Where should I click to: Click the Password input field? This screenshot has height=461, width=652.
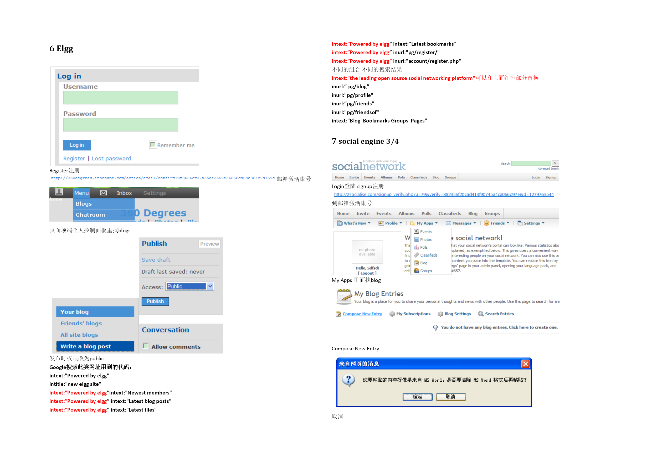pyautogui.click(x=120, y=125)
